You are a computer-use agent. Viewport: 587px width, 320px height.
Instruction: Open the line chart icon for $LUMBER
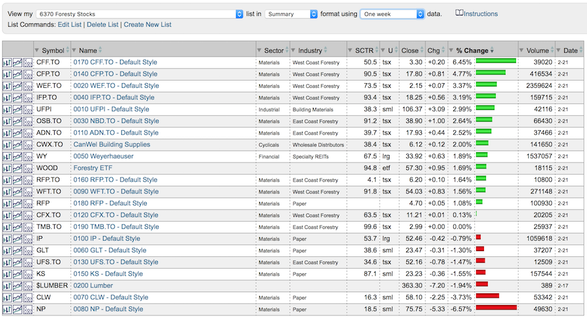(18, 286)
